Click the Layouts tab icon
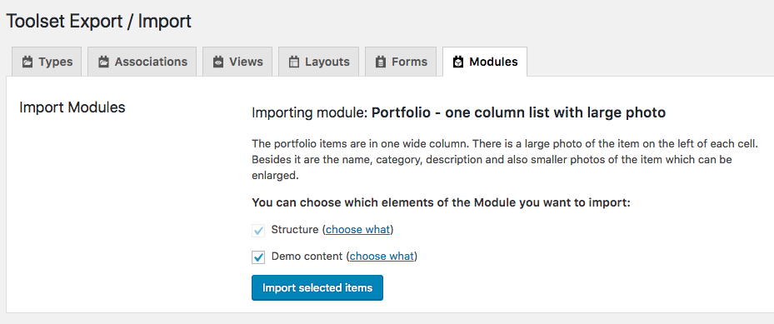The width and height of the screenshot is (774, 324). (294, 62)
